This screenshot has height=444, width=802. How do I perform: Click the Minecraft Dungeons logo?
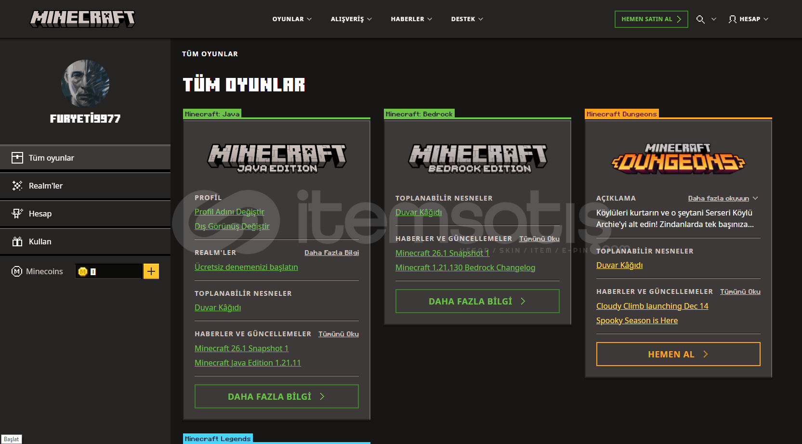[x=678, y=158]
